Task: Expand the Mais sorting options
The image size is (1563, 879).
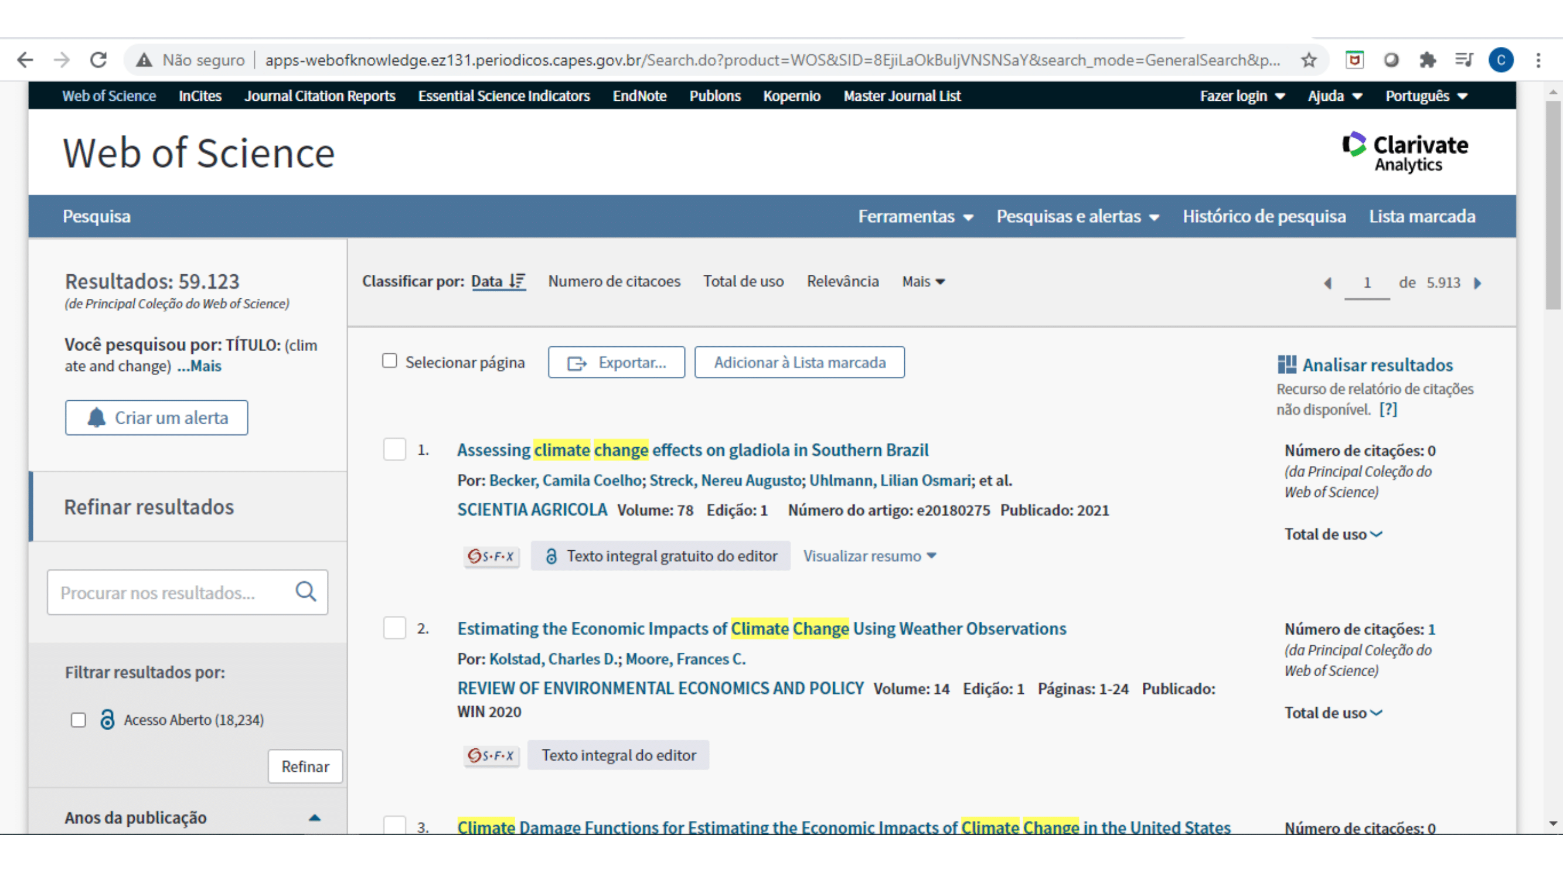Action: [x=923, y=281]
